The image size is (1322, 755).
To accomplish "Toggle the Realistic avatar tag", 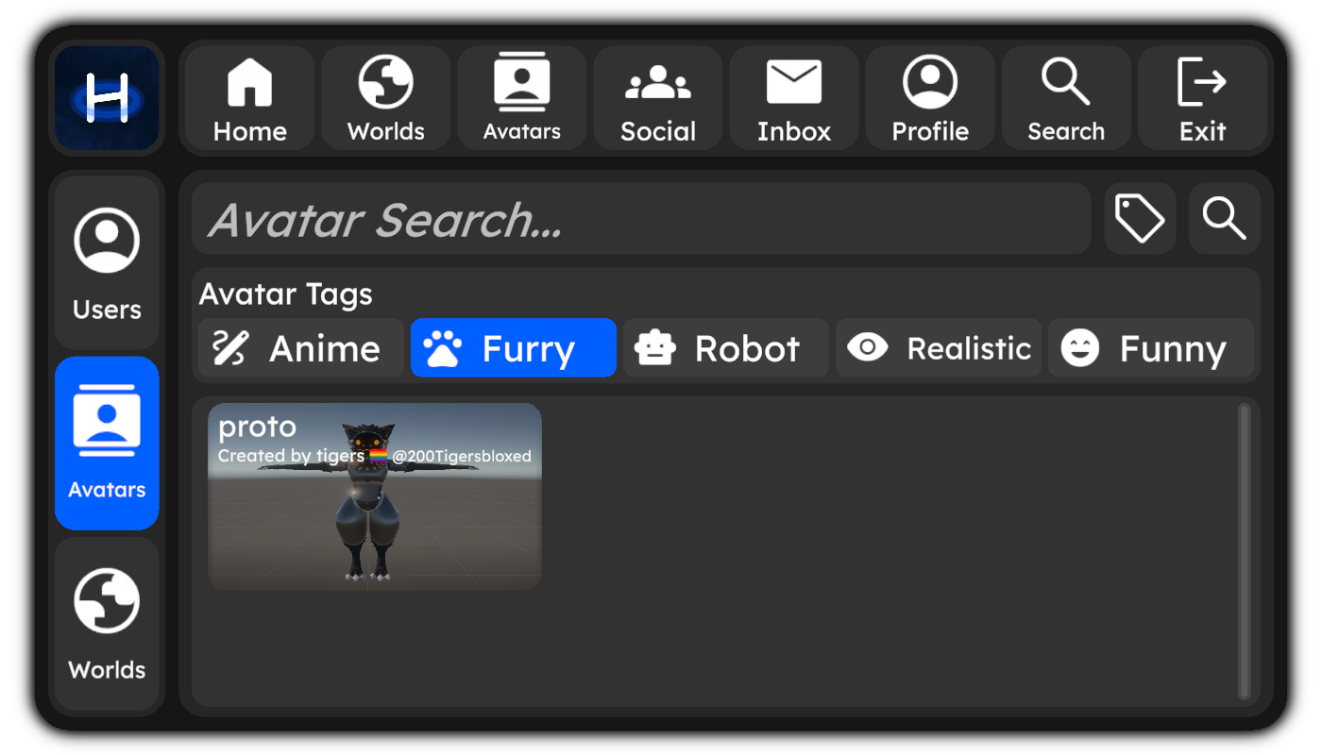I will [938, 348].
